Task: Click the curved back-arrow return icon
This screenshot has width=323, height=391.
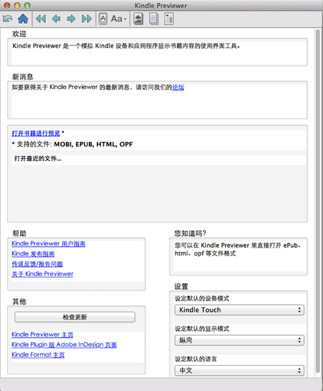Action: [x=8, y=19]
